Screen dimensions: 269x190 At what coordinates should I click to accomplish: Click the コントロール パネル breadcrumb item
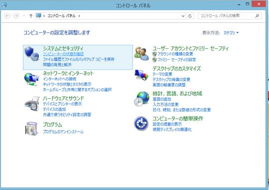tap(61, 16)
